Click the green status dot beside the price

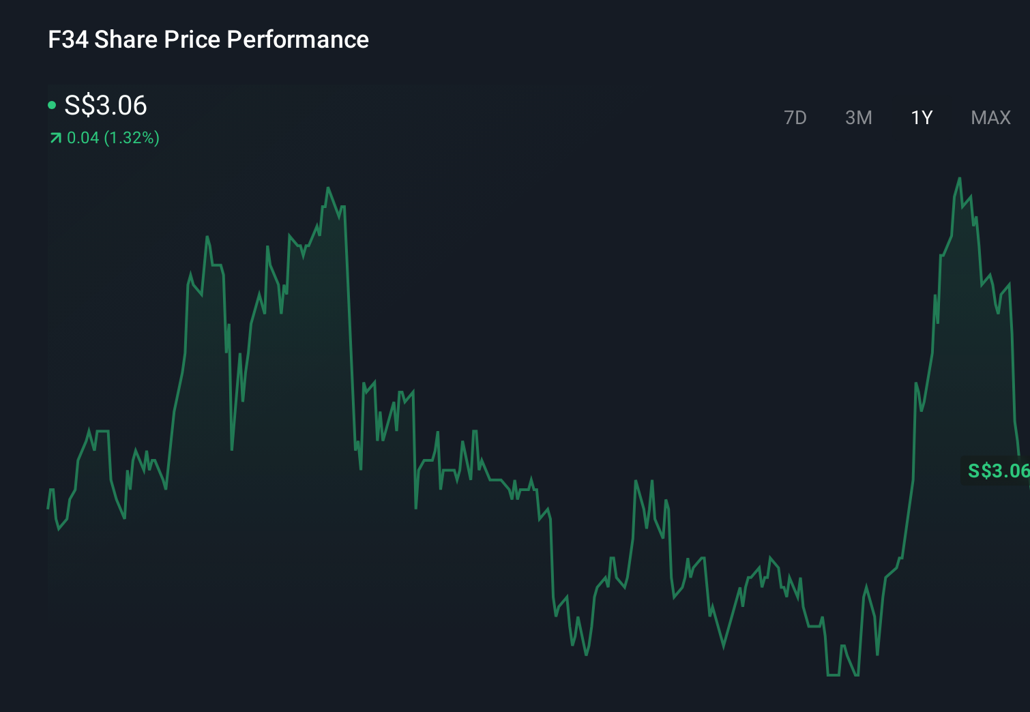52,105
